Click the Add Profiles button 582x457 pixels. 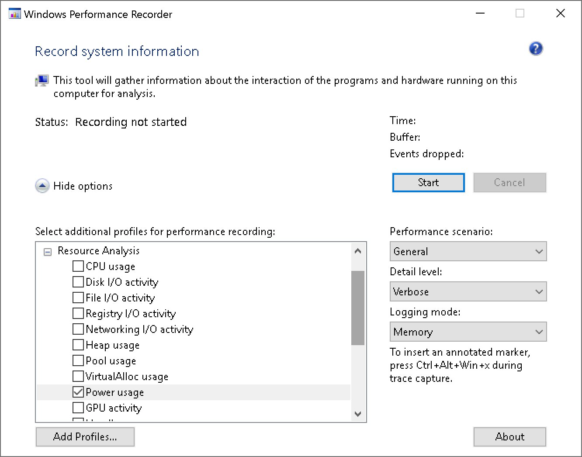coord(85,436)
